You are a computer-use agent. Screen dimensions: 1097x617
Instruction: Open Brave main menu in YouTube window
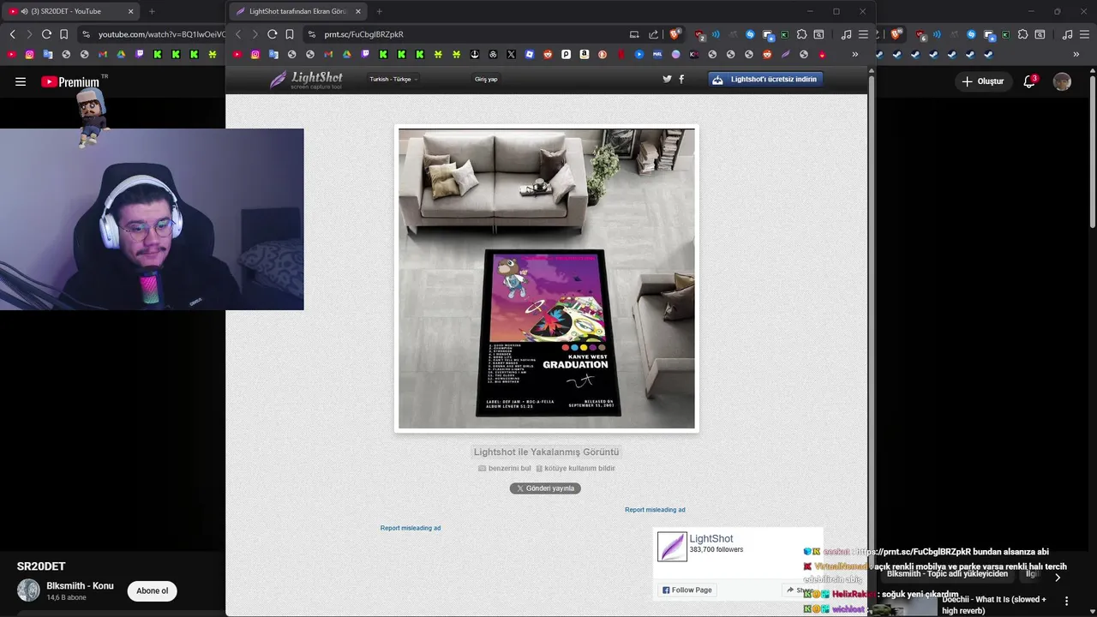click(x=1084, y=34)
